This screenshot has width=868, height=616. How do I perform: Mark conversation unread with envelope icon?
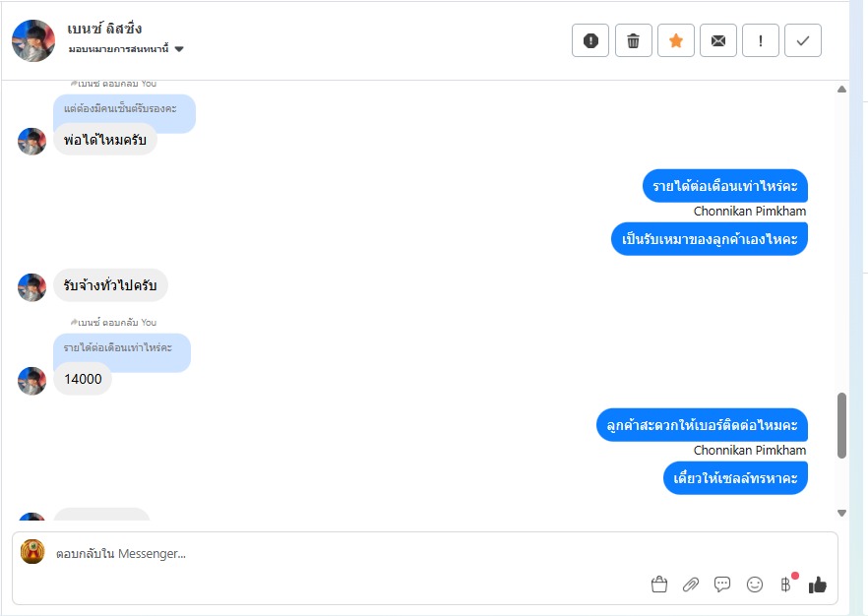pos(718,40)
